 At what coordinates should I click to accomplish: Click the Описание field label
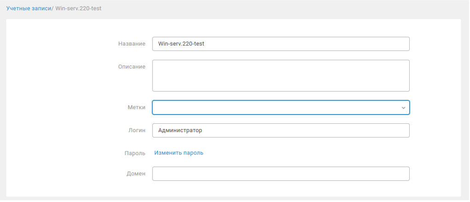point(132,67)
